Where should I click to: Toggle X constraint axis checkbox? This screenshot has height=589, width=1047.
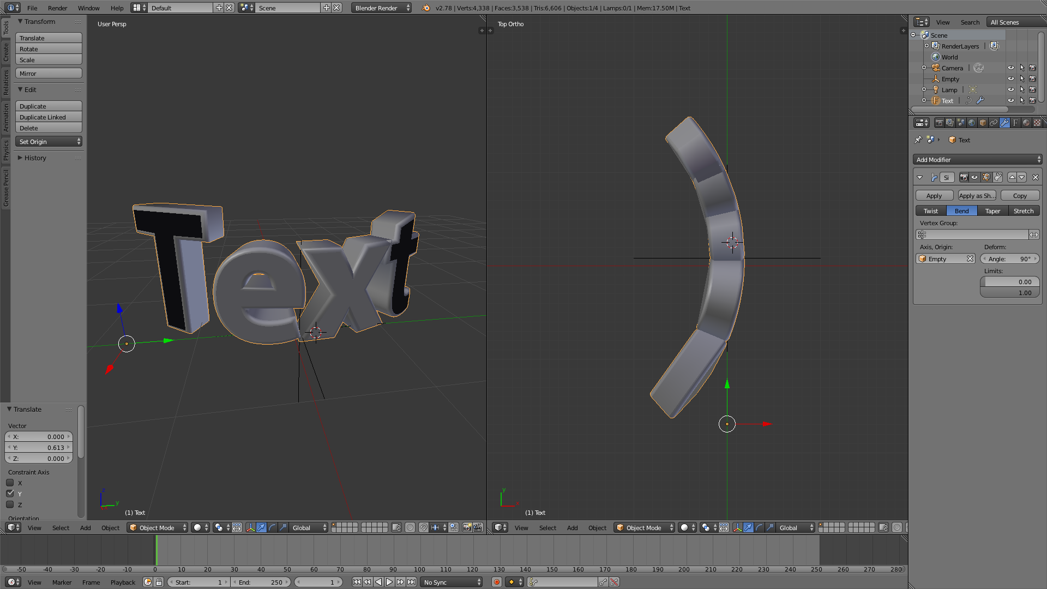pyautogui.click(x=10, y=483)
